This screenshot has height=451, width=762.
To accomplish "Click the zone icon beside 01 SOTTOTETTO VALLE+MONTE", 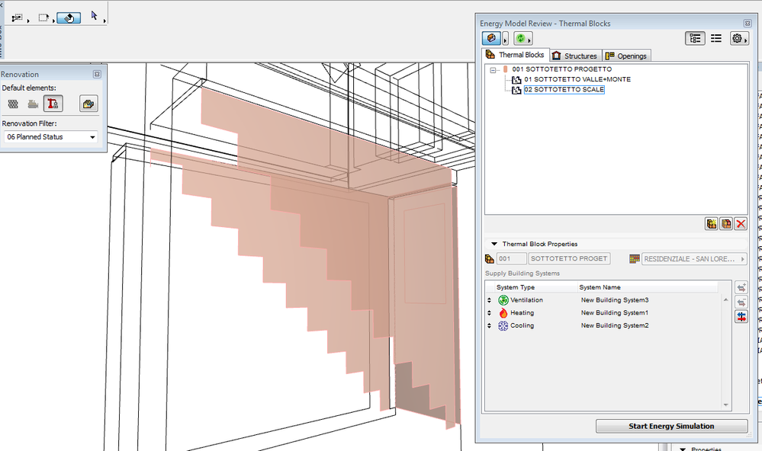I will pos(516,80).
